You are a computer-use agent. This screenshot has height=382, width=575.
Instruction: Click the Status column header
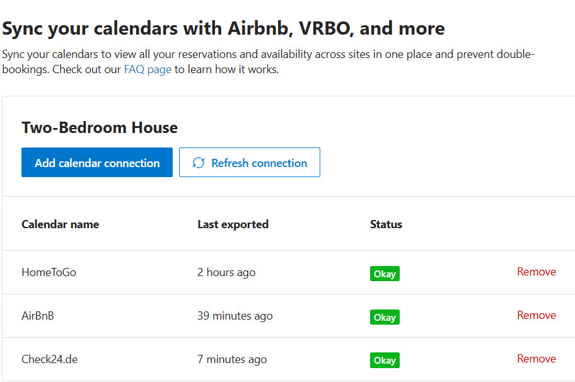click(x=386, y=224)
